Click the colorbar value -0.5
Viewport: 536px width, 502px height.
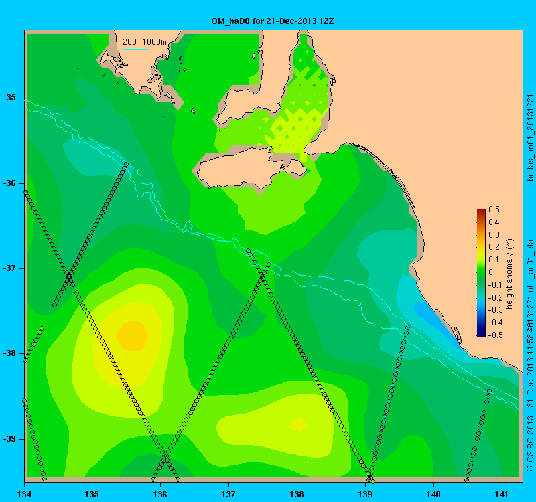point(495,335)
